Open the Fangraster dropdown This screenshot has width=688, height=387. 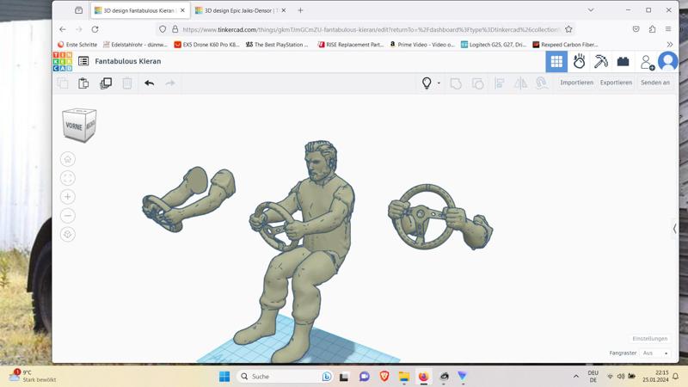(654, 353)
